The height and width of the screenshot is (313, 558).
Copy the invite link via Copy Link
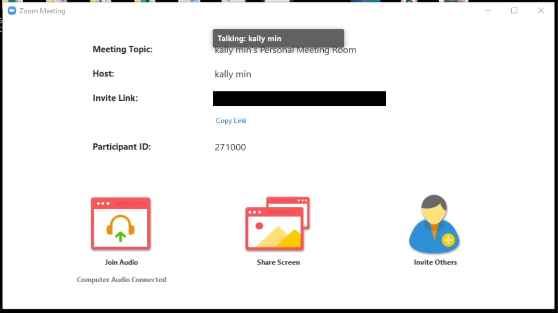(x=231, y=121)
